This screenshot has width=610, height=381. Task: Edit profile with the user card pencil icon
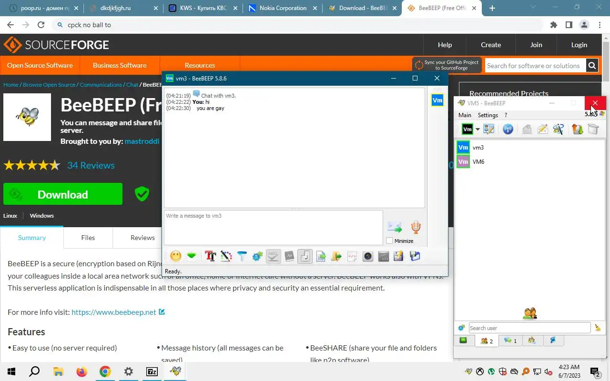(488, 129)
